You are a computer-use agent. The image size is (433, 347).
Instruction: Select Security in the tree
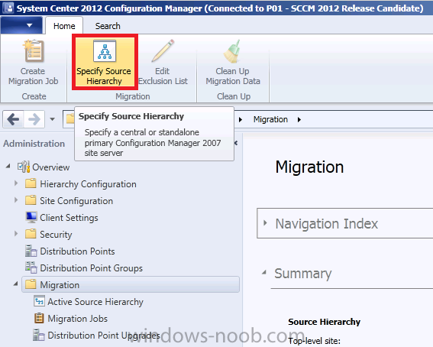(x=56, y=235)
